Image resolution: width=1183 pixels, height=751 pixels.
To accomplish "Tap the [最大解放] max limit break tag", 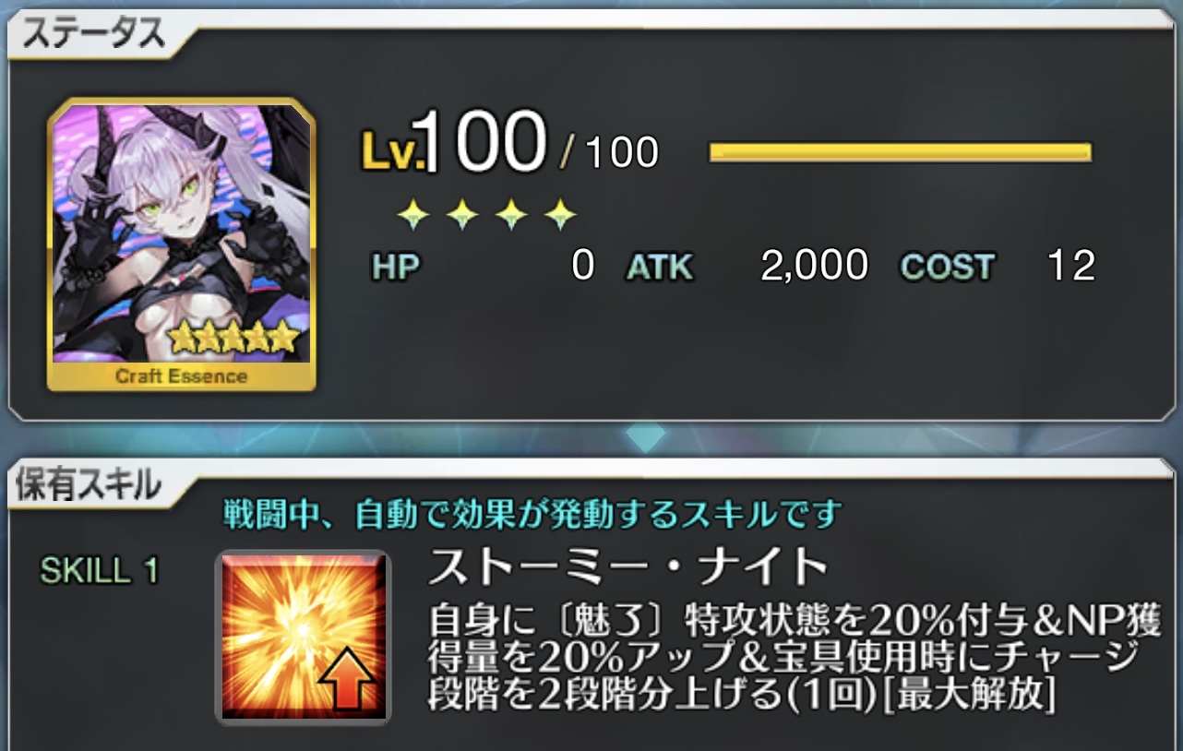I will click(968, 695).
